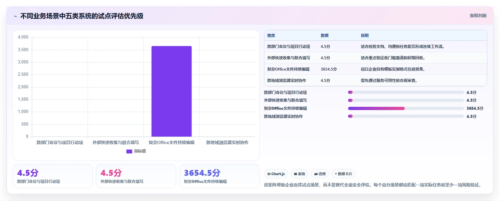Select the 进度 chip

(320, 174)
